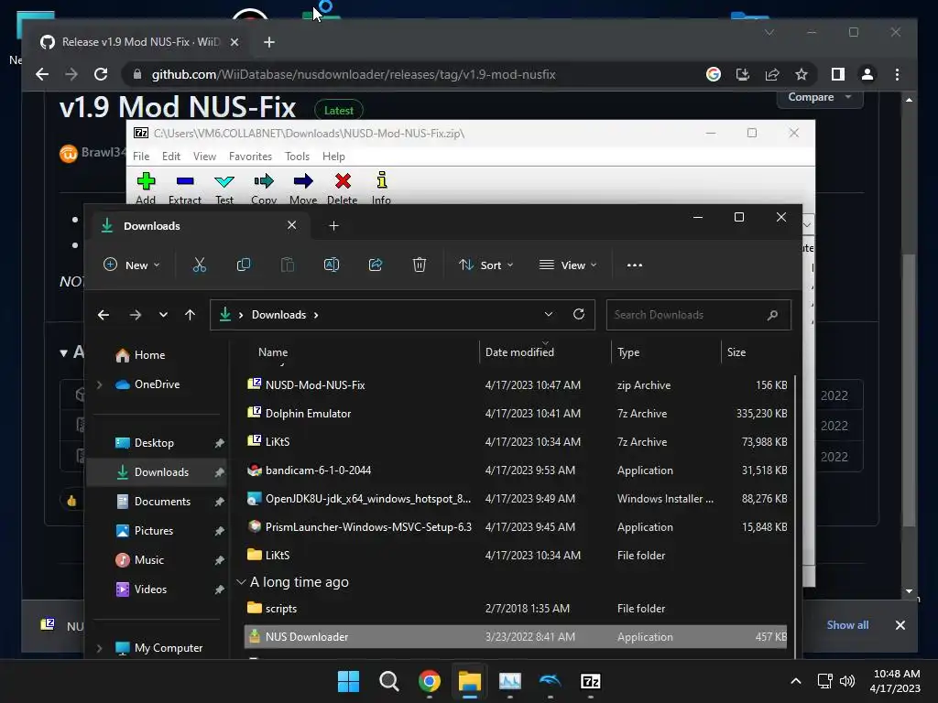Screen dimensions: 938x703
Task: Collapse the A long time ago group
Action: pos(241,582)
